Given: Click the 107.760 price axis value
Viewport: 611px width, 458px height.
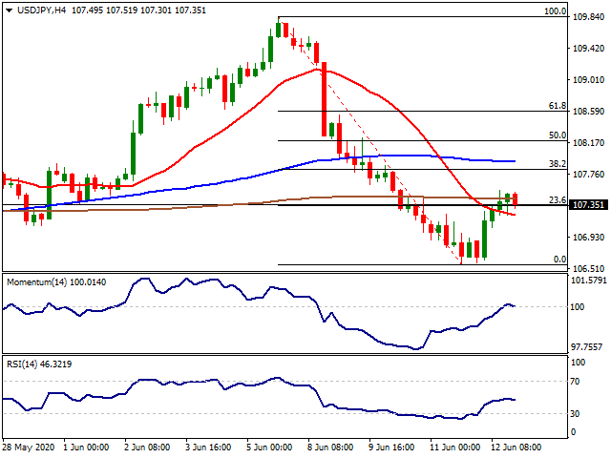Looking at the screenshot, I should coord(588,175).
